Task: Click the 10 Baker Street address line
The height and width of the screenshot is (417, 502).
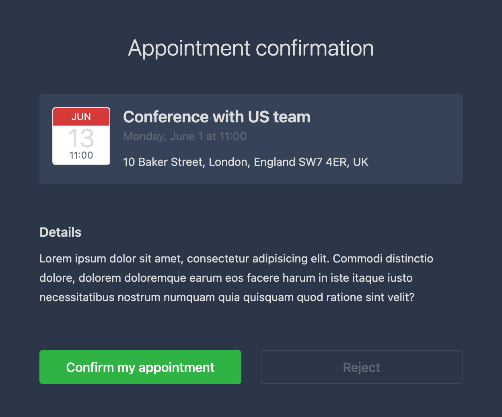Action: point(246,162)
